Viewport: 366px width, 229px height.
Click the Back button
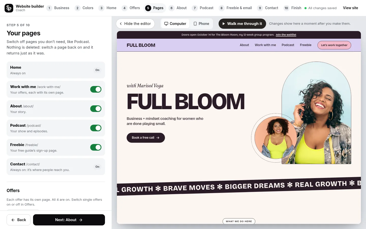coord(19,220)
